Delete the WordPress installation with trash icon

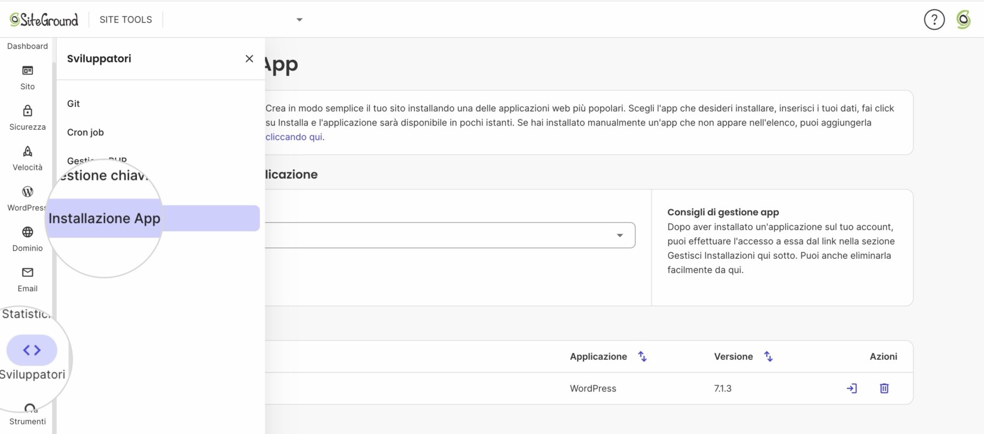884,389
